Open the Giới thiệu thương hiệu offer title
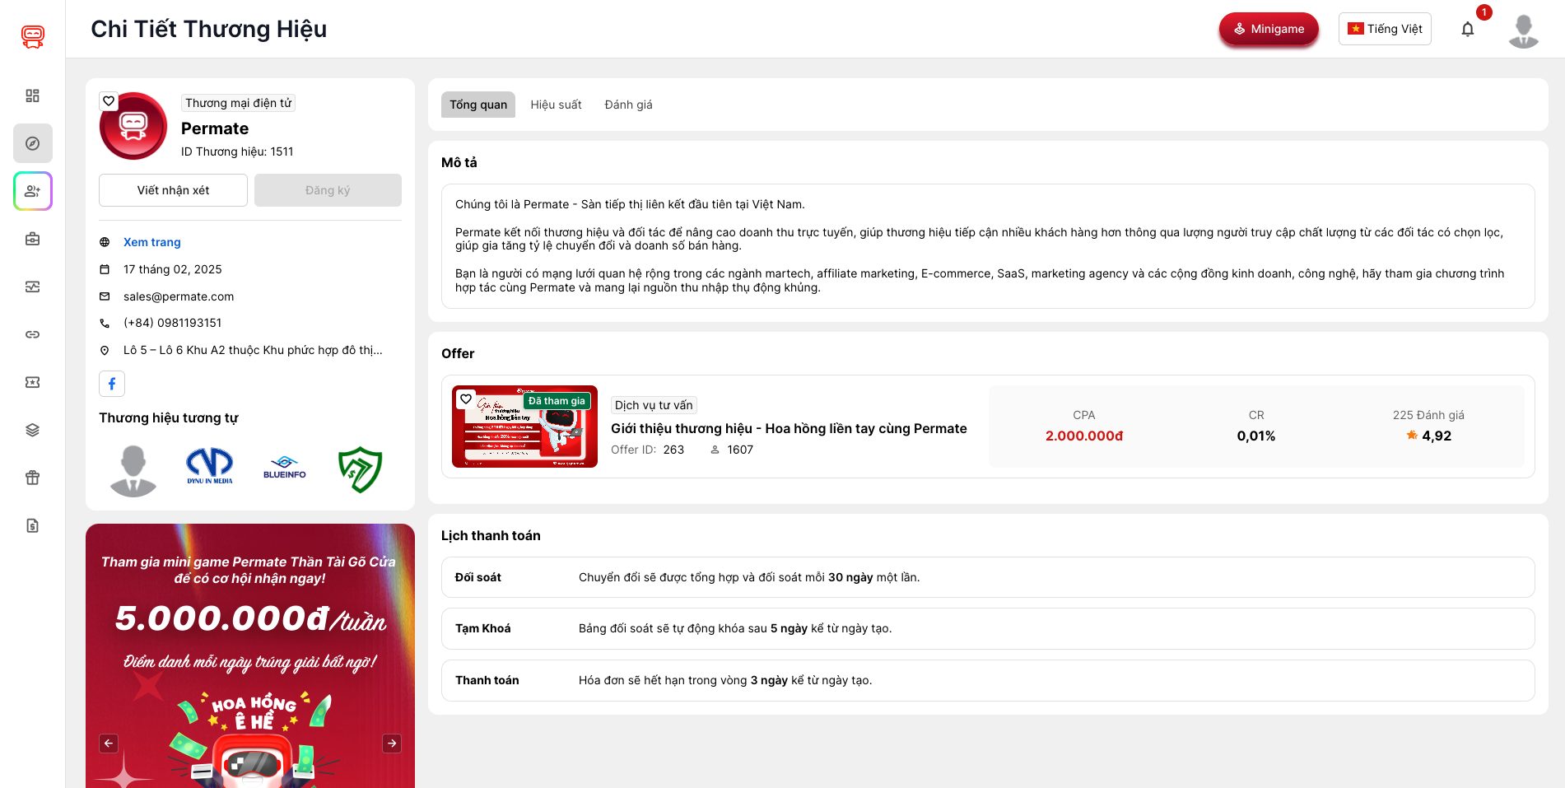The height and width of the screenshot is (788, 1565). point(789,428)
